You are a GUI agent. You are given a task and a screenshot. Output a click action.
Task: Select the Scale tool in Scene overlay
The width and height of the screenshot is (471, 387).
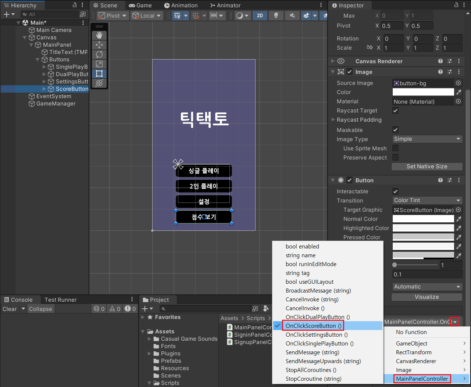click(99, 64)
